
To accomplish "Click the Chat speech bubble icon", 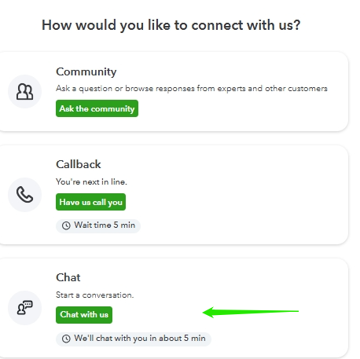I will click(24, 308).
